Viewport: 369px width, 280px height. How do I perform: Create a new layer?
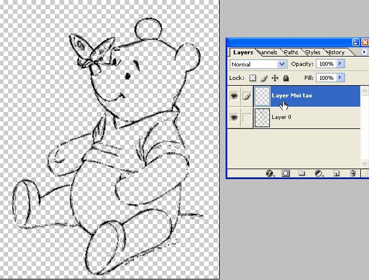coord(336,174)
